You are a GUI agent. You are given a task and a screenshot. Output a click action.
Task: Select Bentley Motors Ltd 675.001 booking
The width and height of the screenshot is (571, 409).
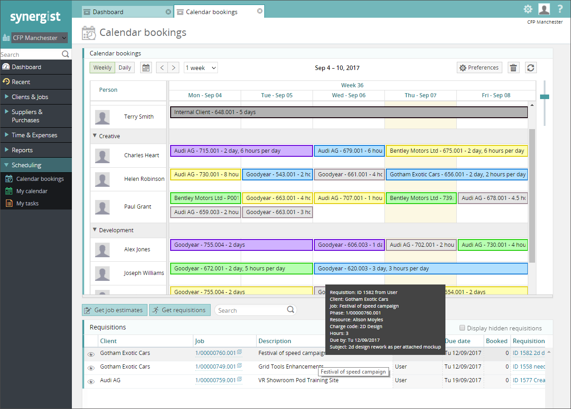pyautogui.click(x=457, y=151)
